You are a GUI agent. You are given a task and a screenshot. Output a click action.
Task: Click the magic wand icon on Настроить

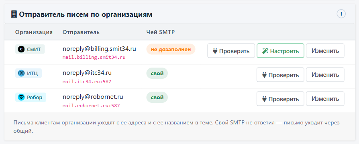click(x=265, y=51)
